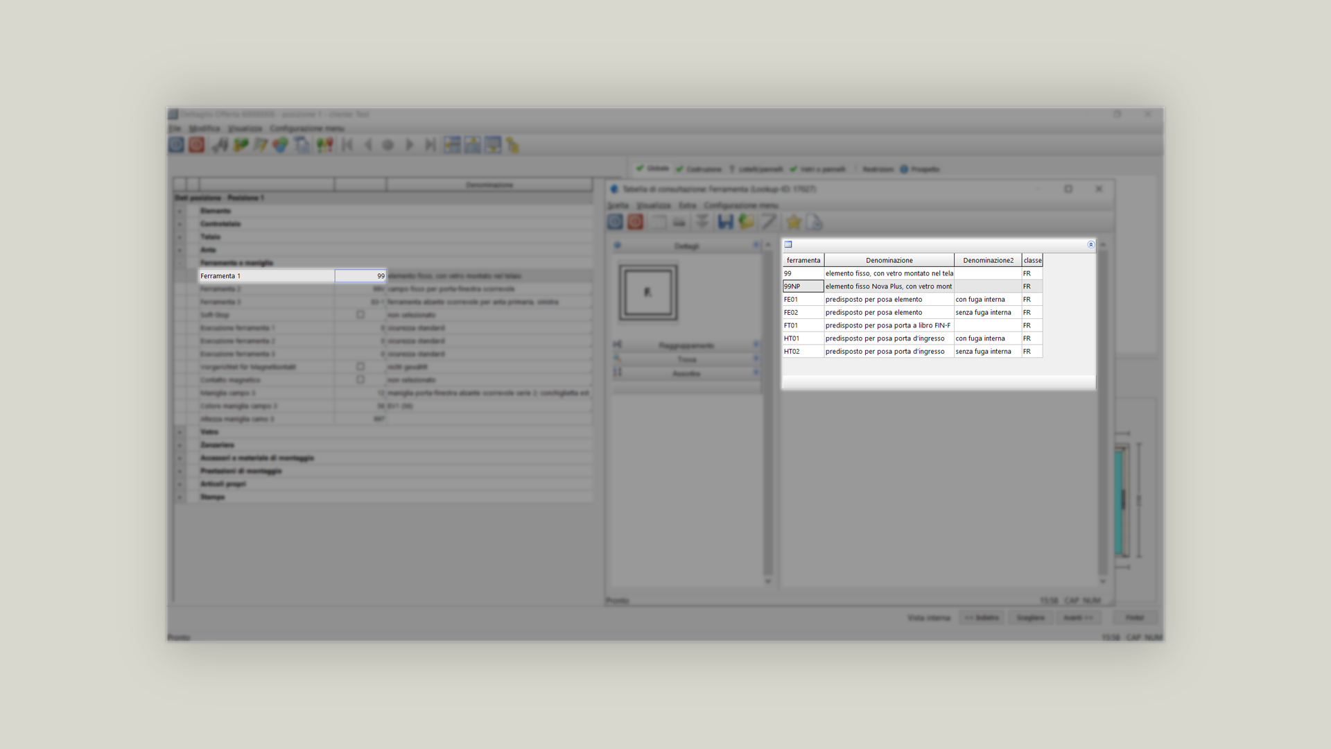Select the FE01 row in the ferramenta table
The image size is (1331, 749).
click(x=912, y=300)
